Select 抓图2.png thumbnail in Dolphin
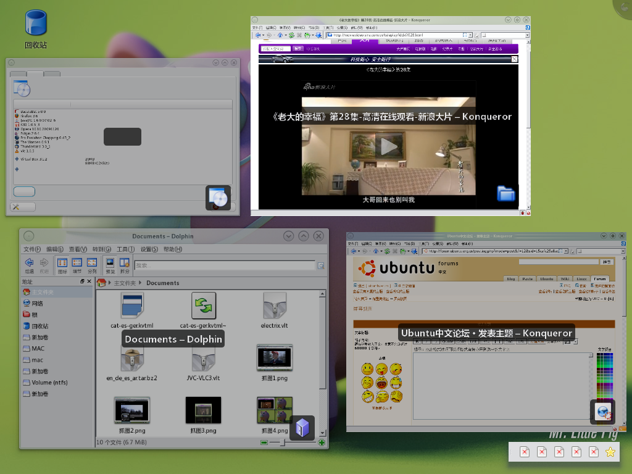Image resolution: width=632 pixels, height=474 pixels. 132,415
